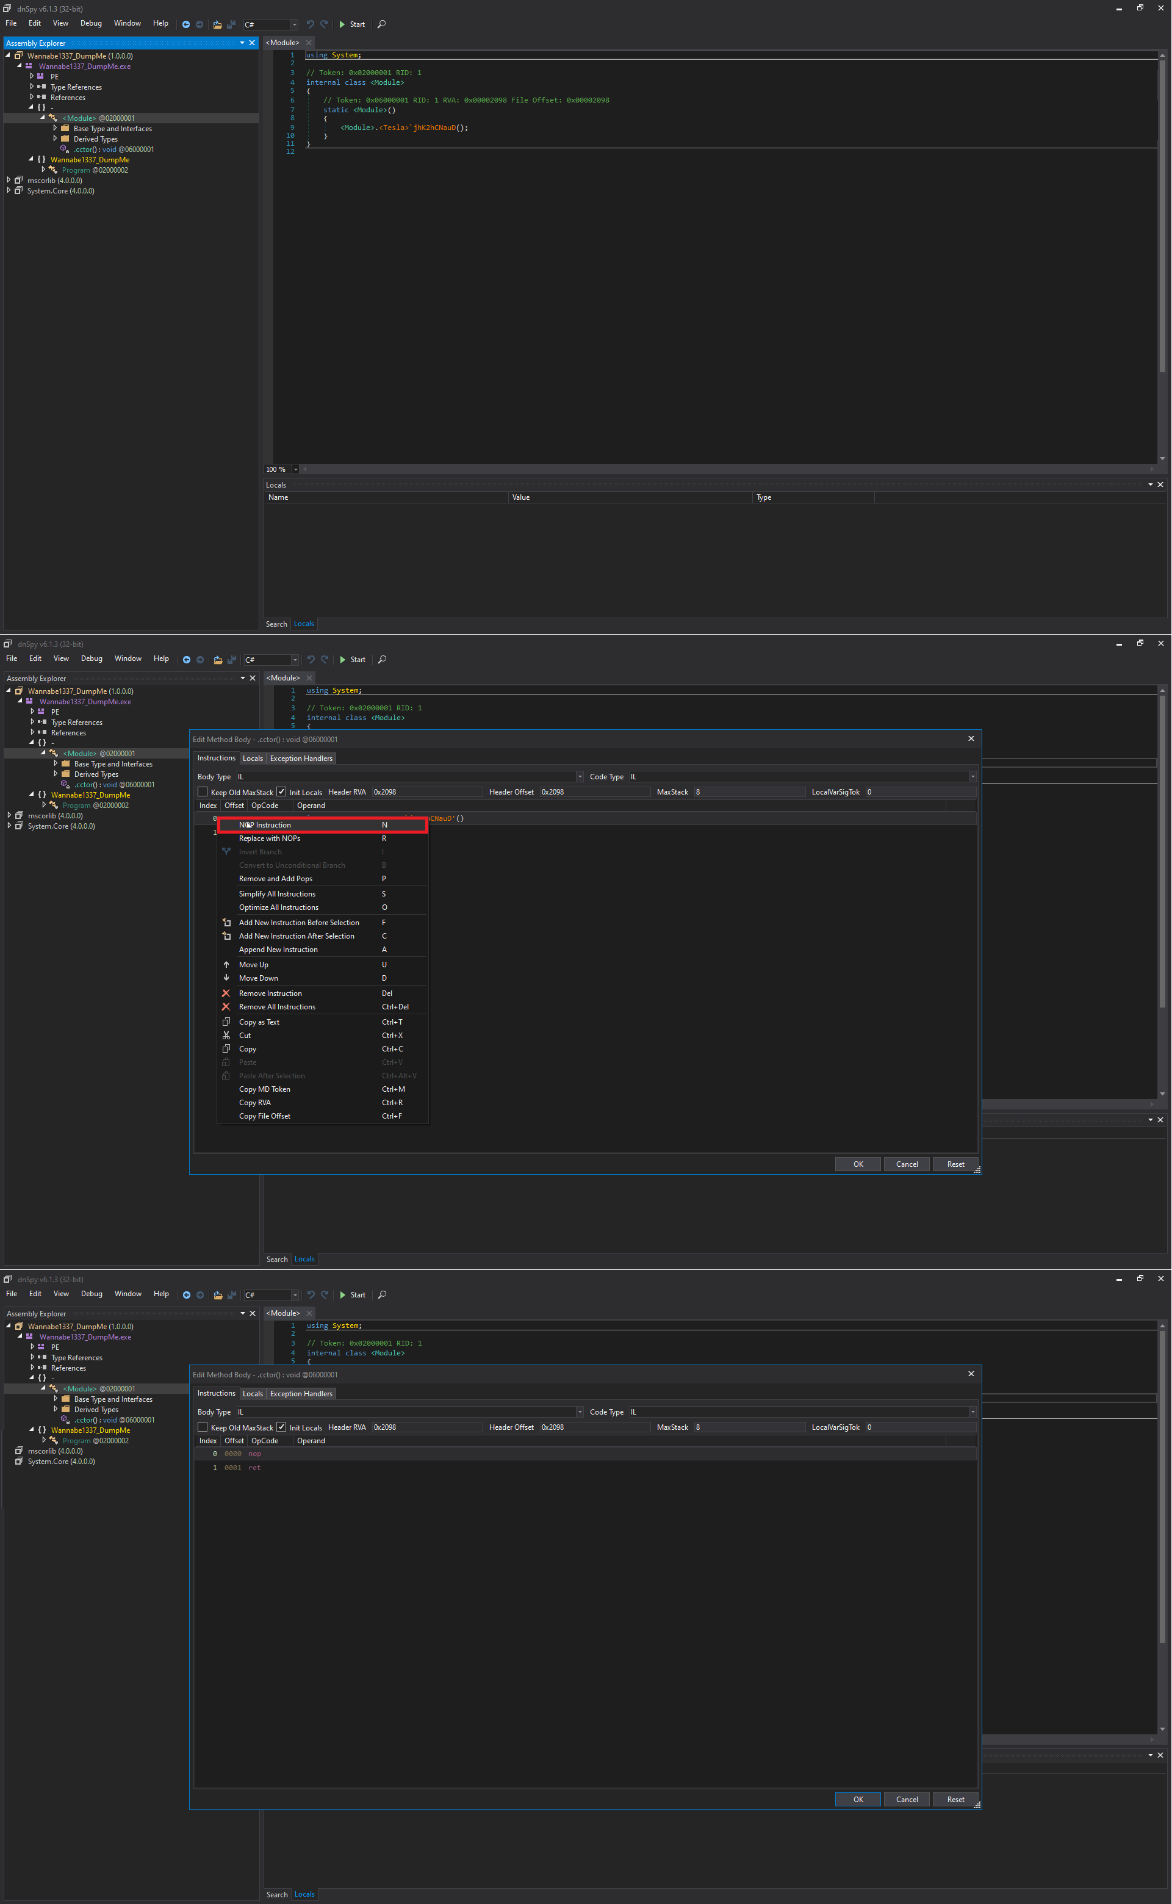Image resolution: width=1172 pixels, height=1904 pixels.
Task: Choose Copy MD Token from context menu
Action: tap(323, 1090)
